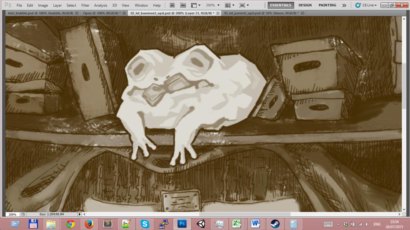This screenshot has height=230, width=410.
Task: Click the status bar icon beside zoom field
Action: 23,214
